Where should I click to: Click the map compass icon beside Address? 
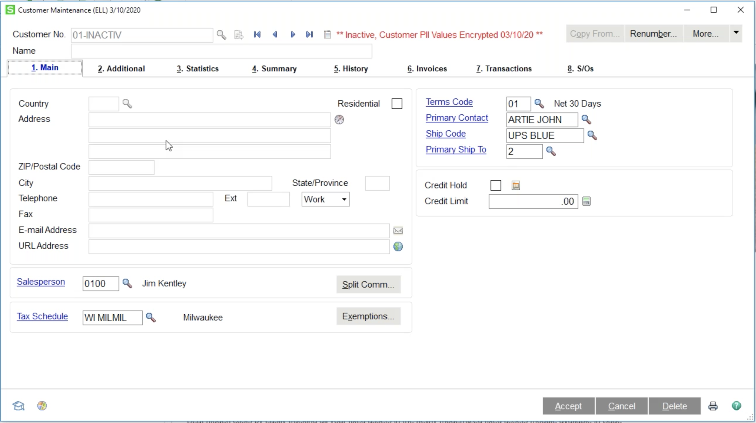click(339, 120)
